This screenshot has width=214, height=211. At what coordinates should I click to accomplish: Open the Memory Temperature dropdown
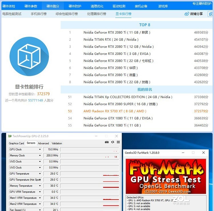coord(40,186)
